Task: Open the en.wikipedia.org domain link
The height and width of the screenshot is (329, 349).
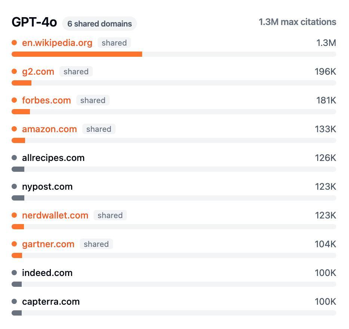Action: pyautogui.click(x=57, y=43)
